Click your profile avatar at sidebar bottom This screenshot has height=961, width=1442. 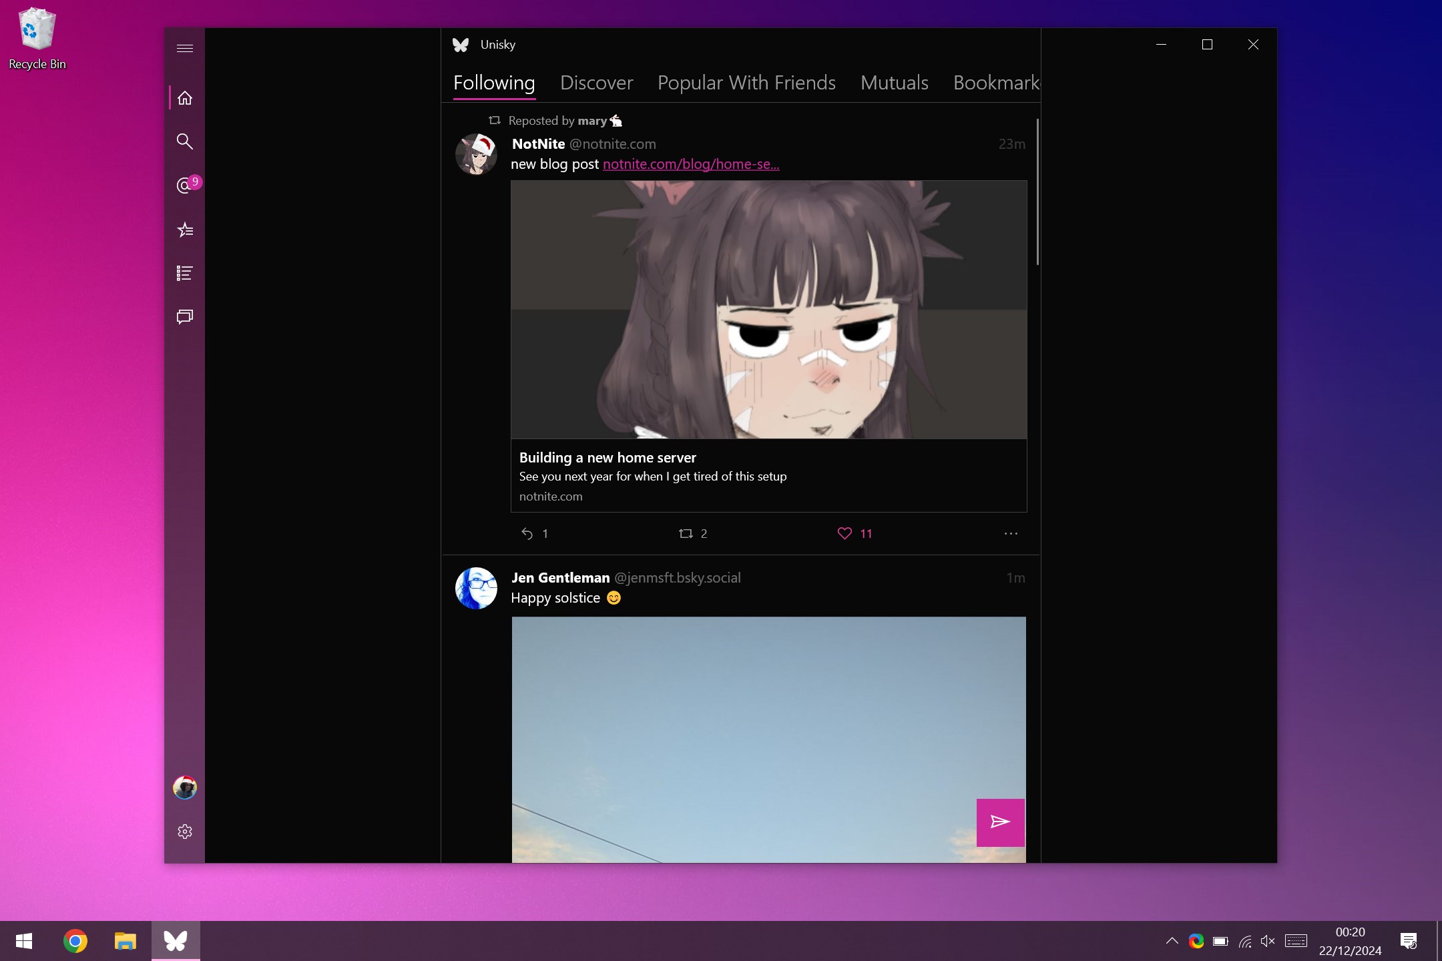pyautogui.click(x=185, y=787)
